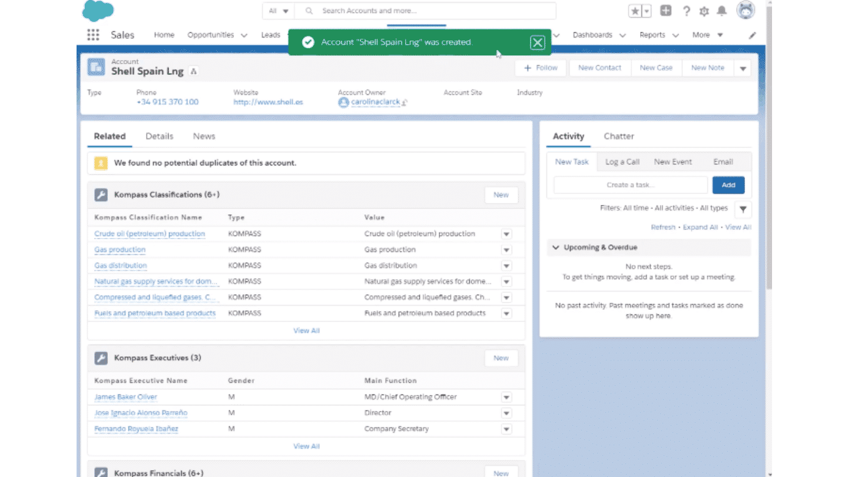Open the Setup gear icon
The height and width of the screenshot is (477, 848).
[x=704, y=11]
